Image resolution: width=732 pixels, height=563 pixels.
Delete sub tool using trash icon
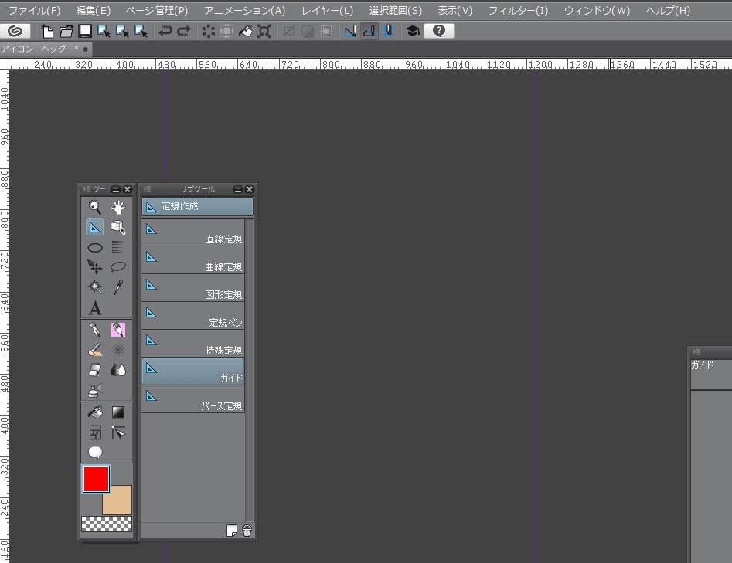pos(247,530)
